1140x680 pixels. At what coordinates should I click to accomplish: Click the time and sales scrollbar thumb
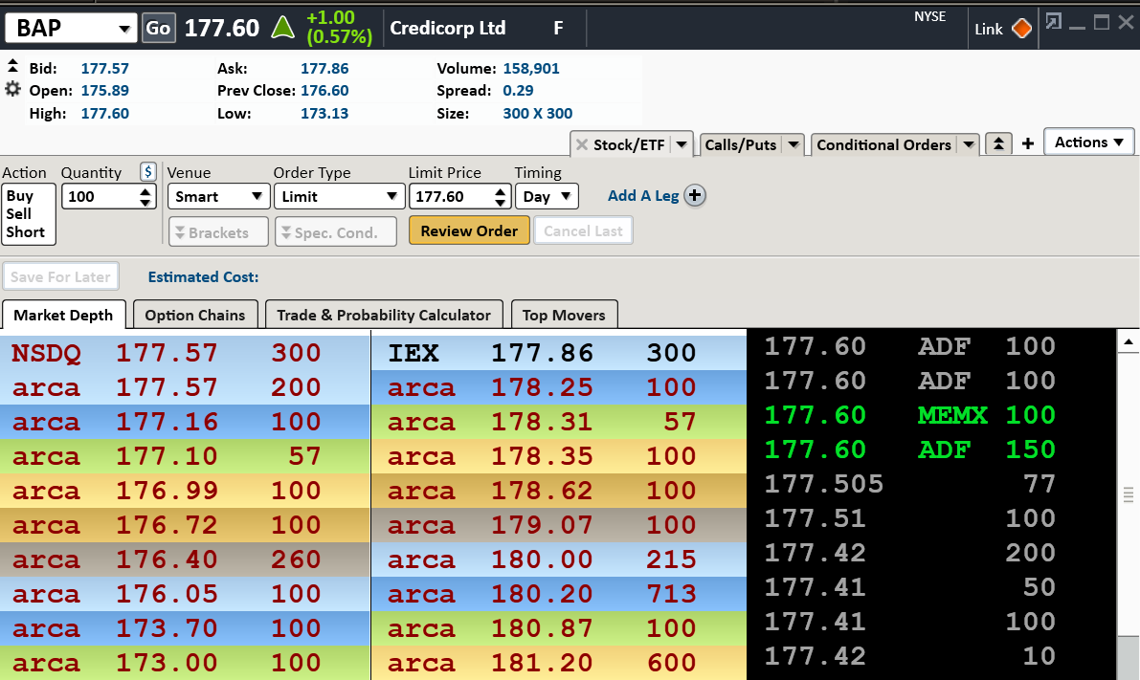point(1129,495)
